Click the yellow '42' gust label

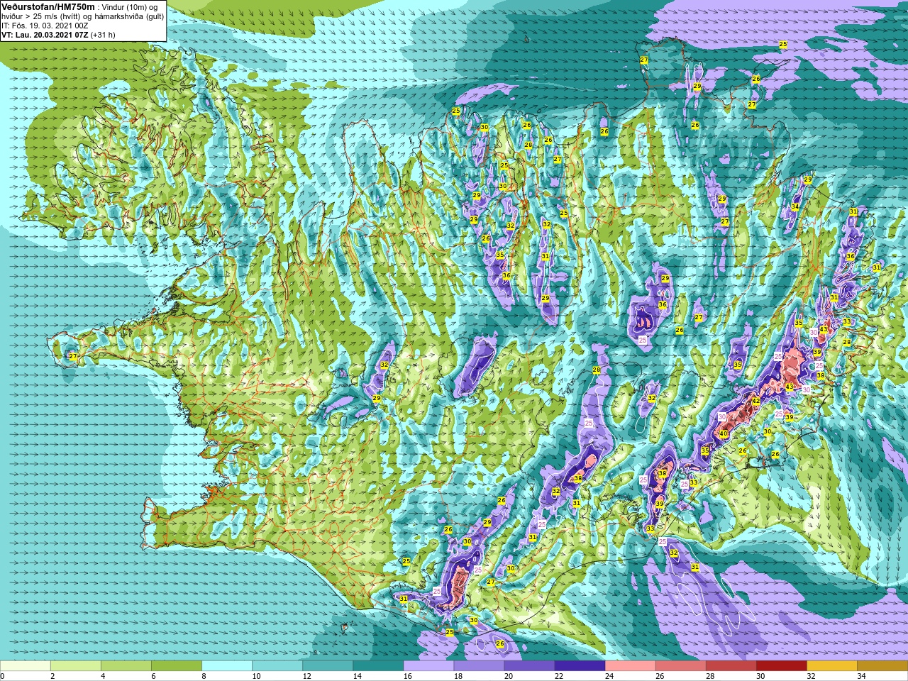coord(756,401)
